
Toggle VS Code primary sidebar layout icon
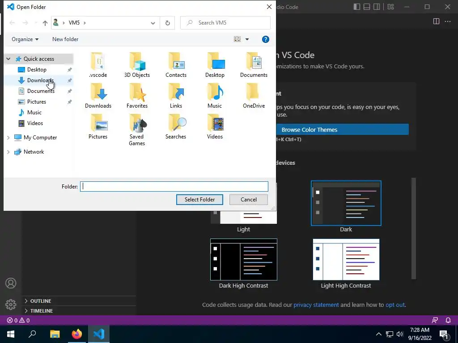pyautogui.click(x=357, y=7)
